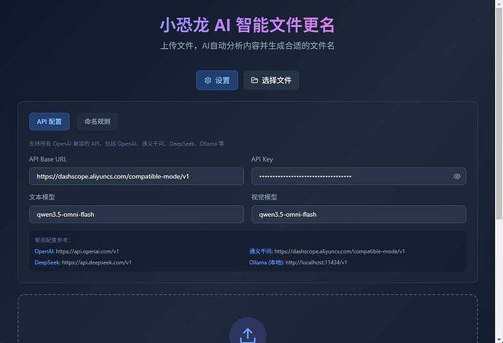Click the 选择文件 choose file button
503x343 pixels.
(x=271, y=80)
